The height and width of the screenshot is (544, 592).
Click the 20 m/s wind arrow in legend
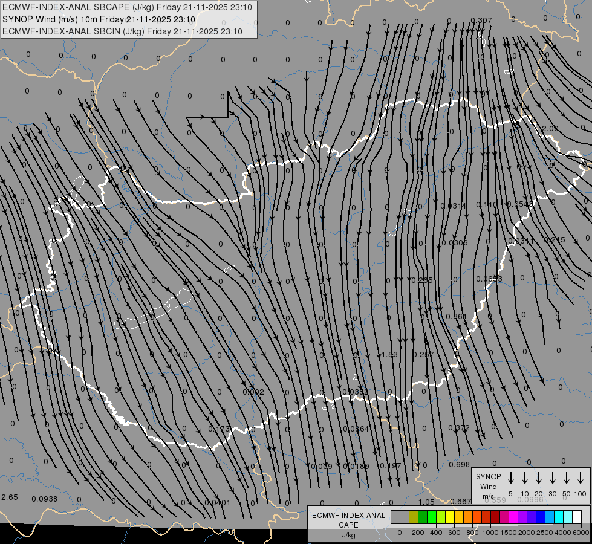pyautogui.click(x=538, y=478)
